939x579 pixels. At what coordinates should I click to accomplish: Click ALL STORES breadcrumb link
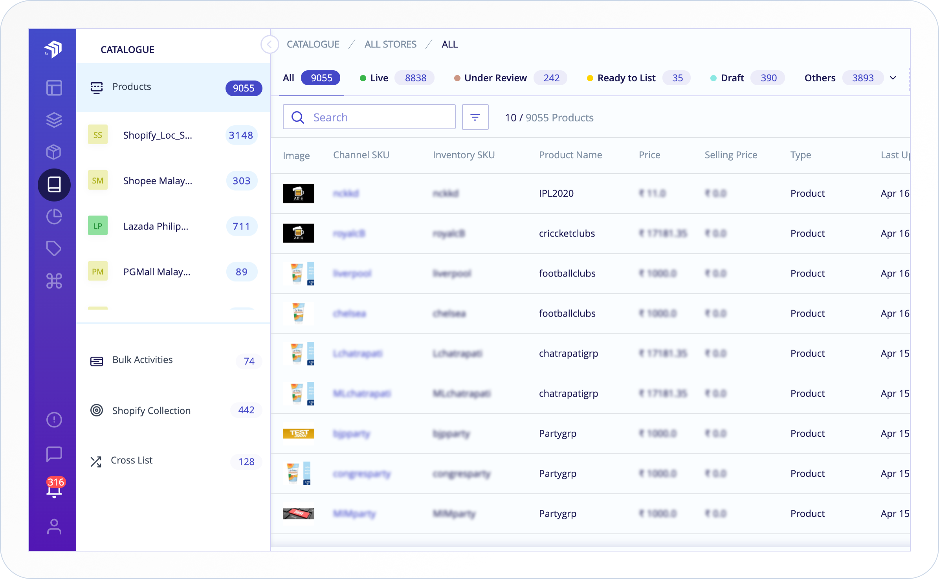(x=390, y=44)
